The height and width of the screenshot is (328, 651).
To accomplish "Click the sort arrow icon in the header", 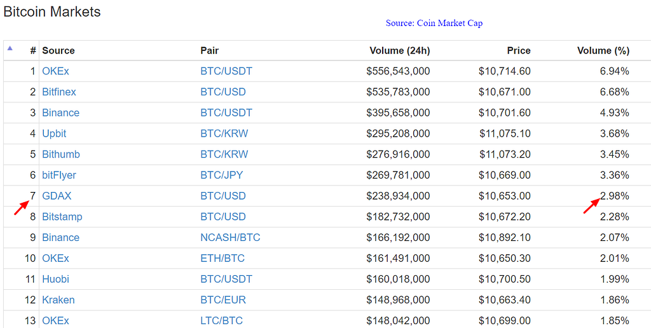I will [x=10, y=48].
